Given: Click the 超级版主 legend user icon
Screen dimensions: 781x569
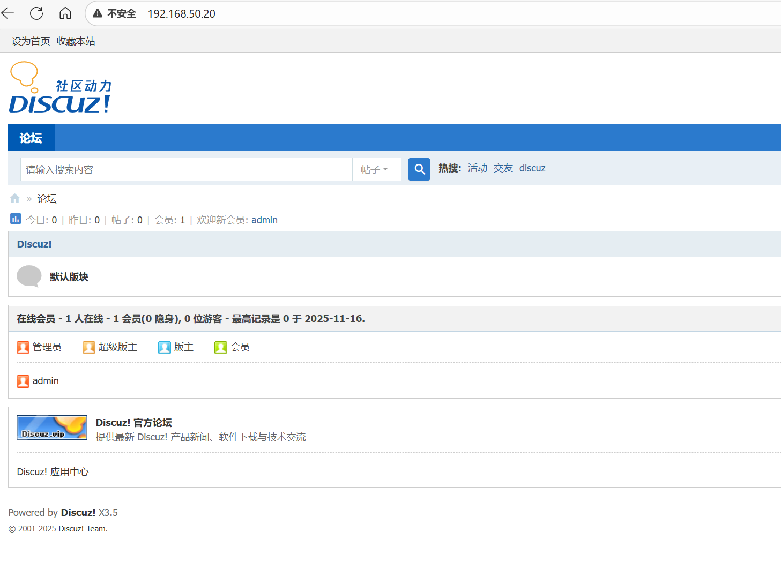Looking at the screenshot, I should click(x=89, y=348).
